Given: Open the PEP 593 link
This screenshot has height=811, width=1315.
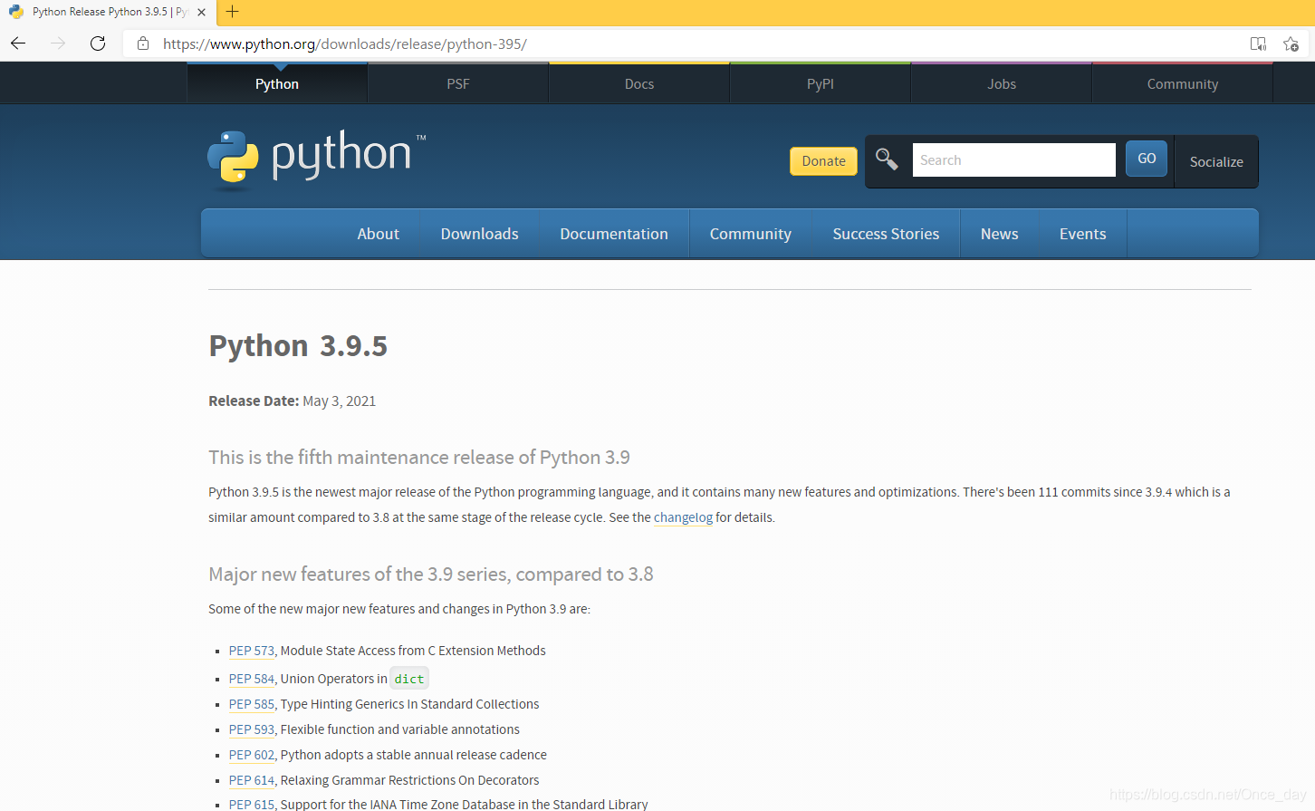Looking at the screenshot, I should 251,729.
